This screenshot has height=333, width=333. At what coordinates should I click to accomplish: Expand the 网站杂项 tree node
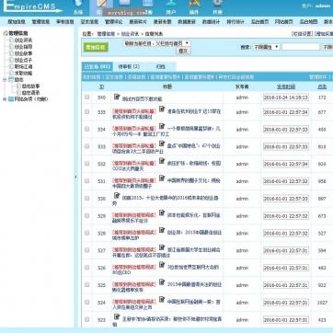5,99
